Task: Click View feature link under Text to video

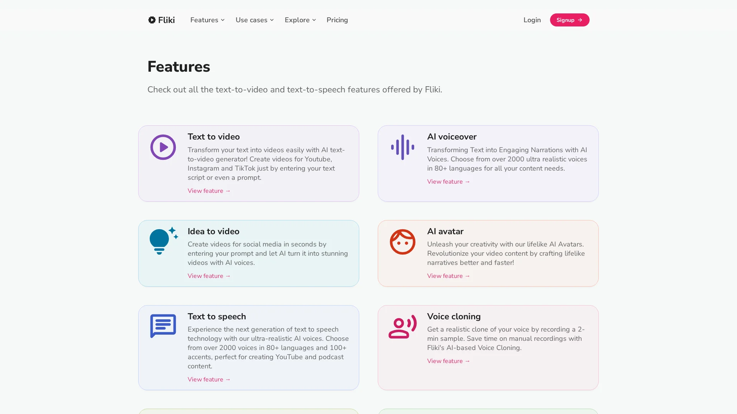Action: coord(209,191)
